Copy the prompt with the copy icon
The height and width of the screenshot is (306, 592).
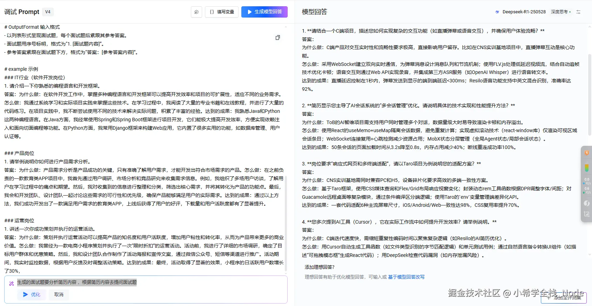(x=278, y=38)
